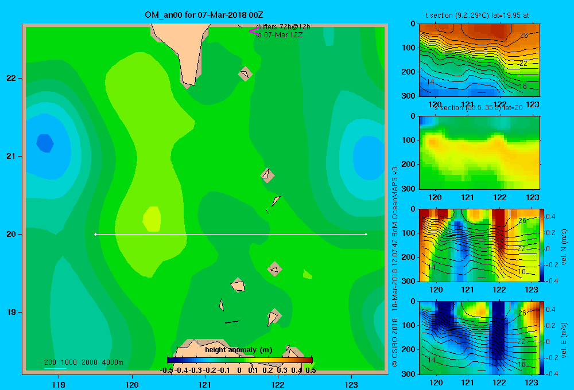
Task: Click the '26' contour label in temperature section
Action: click(x=524, y=36)
